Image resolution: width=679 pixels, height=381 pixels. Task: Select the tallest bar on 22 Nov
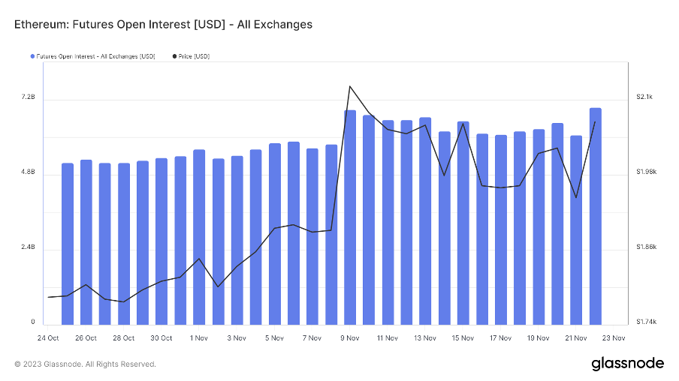(x=595, y=216)
